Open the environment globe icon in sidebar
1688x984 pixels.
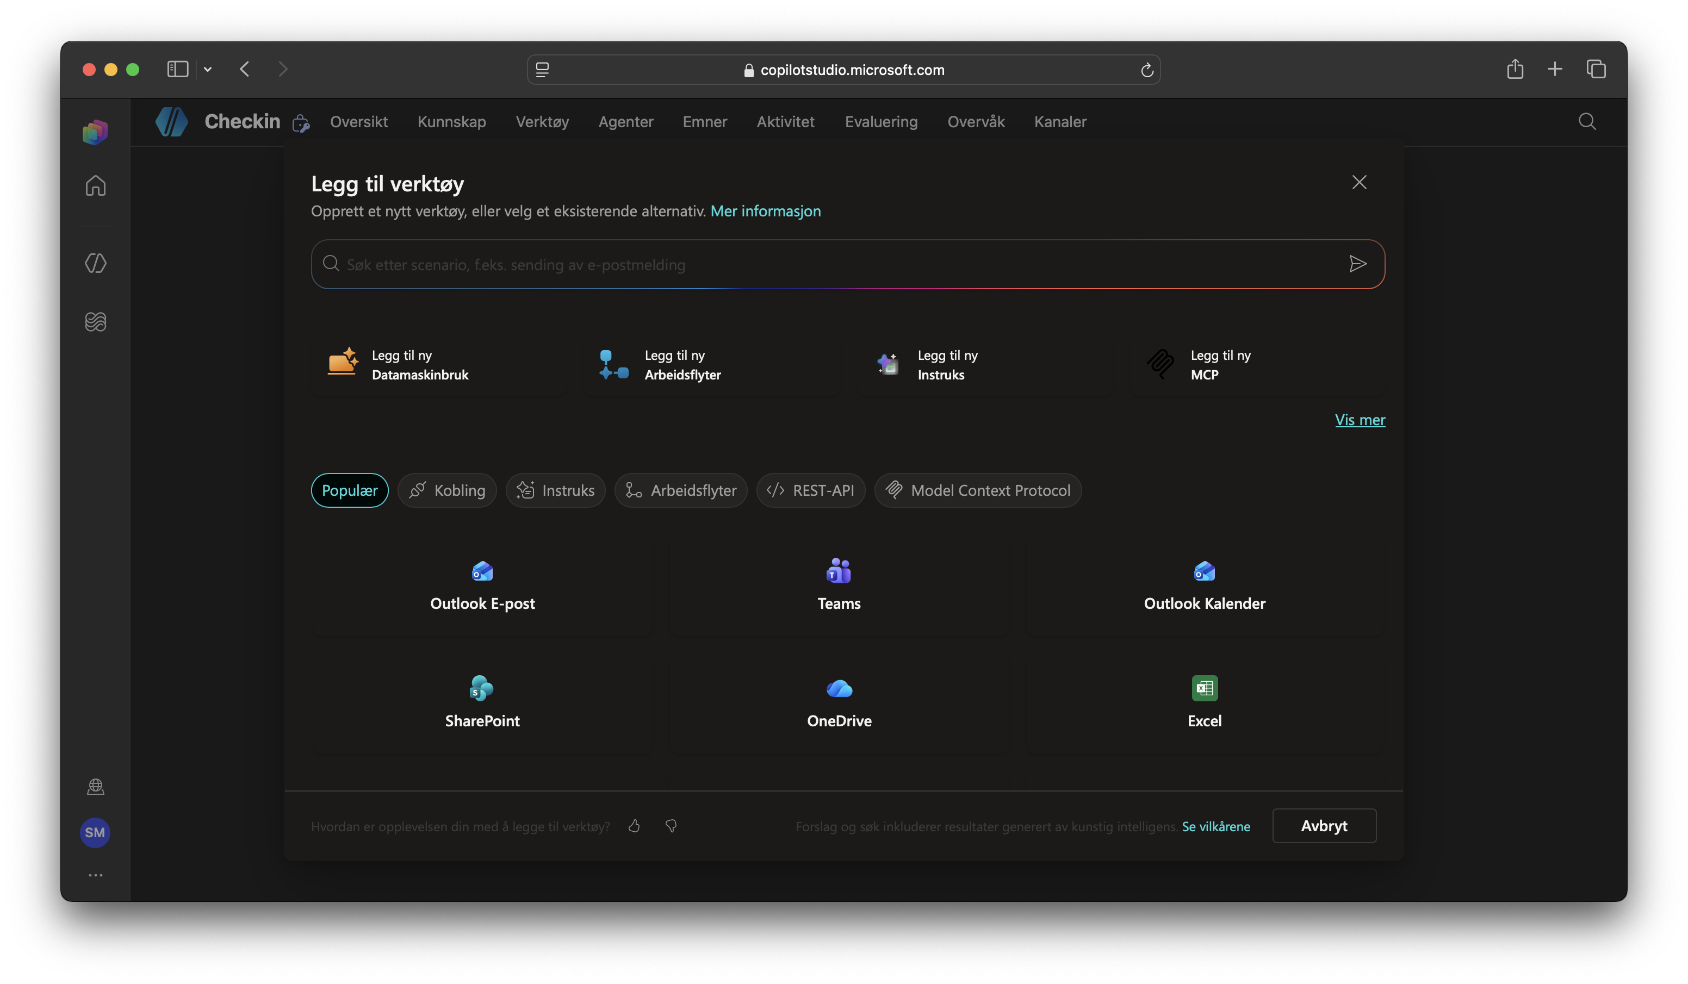pos(95,787)
